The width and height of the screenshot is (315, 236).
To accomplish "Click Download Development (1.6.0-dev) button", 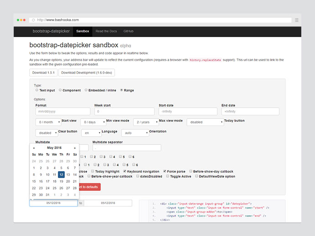I will [87, 72].
